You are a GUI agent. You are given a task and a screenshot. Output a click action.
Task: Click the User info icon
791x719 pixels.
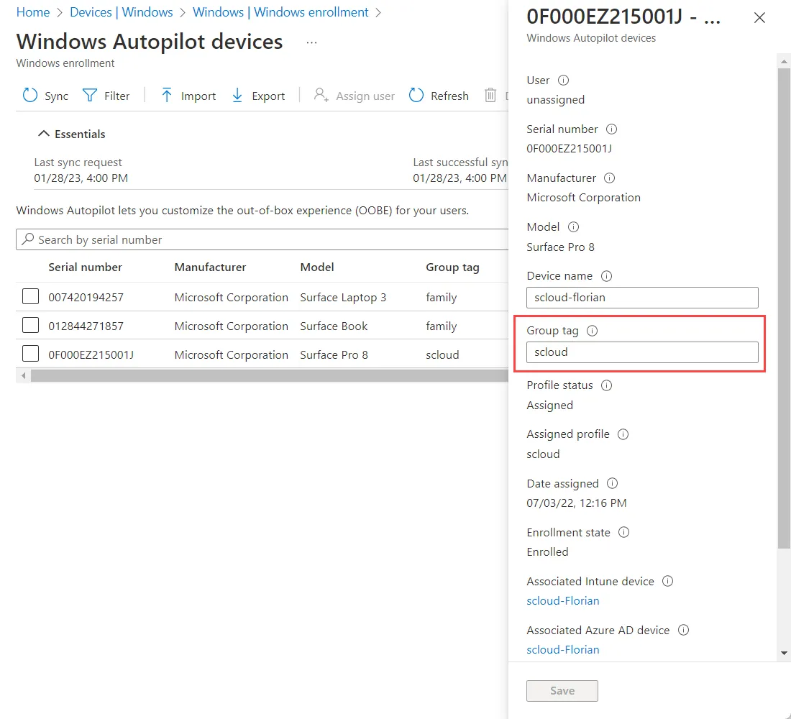pyautogui.click(x=564, y=81)
